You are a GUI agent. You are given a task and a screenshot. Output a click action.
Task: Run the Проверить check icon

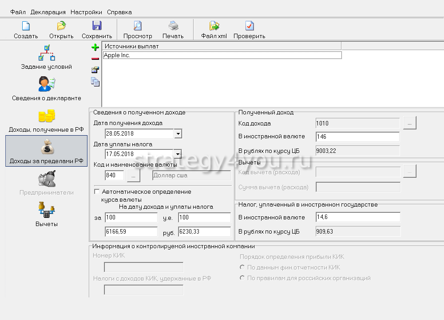[249, 27]
